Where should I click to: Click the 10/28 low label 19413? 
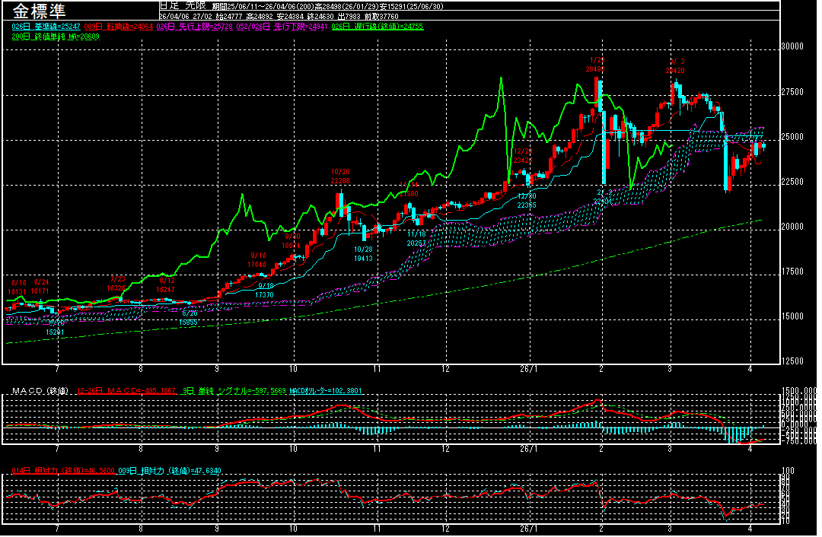pyautogui.click(x=363, y=254)
